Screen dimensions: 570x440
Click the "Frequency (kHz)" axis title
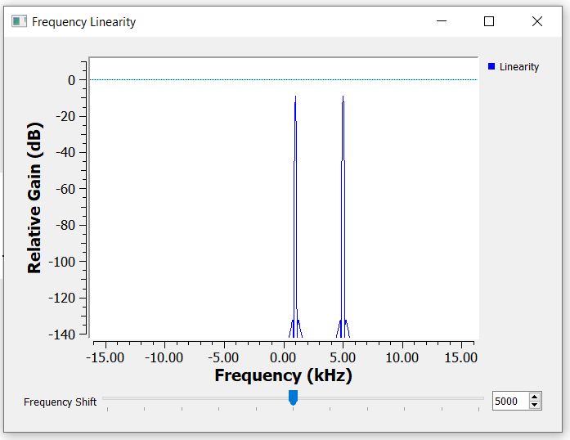tap(283, 375)
